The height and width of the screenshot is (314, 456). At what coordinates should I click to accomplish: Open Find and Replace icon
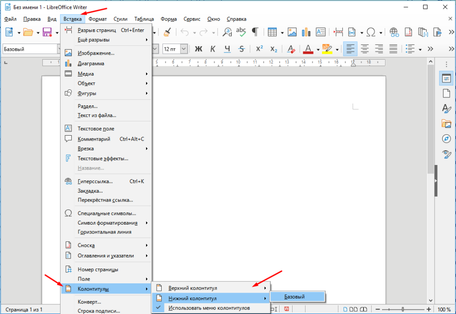pyautogui.click(x=227, y=32)
